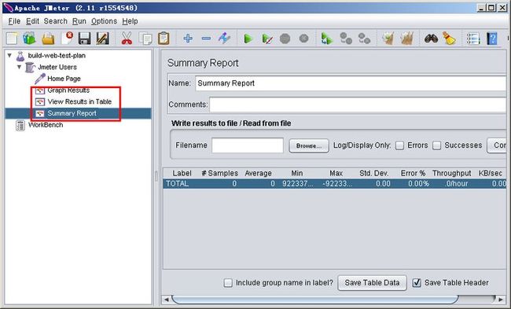
Task: Select Graph Results listener in tree
Action: click(68, 90)
